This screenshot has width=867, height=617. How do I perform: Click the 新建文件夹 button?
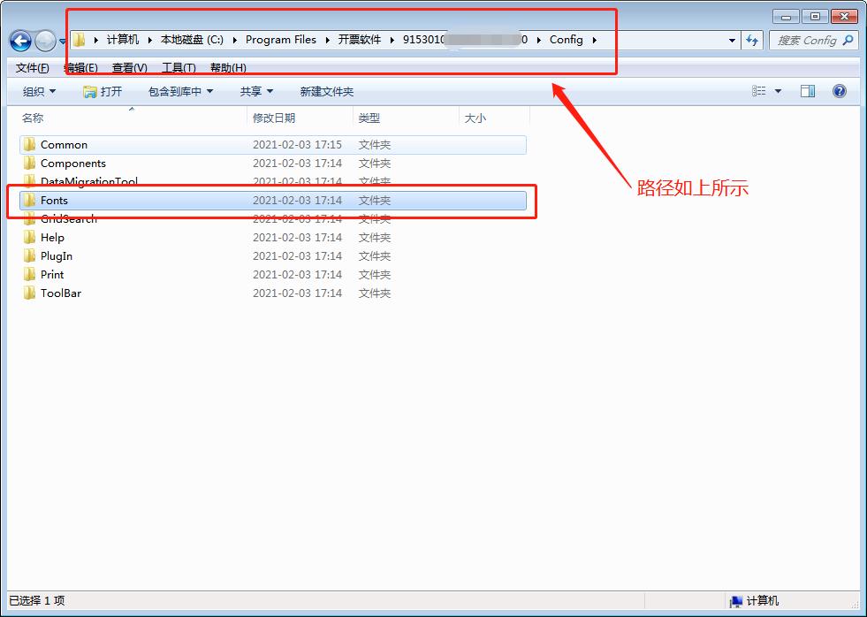pyautogui.click(x=327, y=90)
